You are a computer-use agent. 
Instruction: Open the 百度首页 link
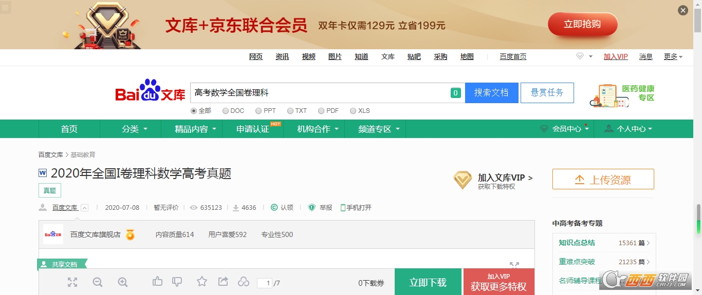513,57
